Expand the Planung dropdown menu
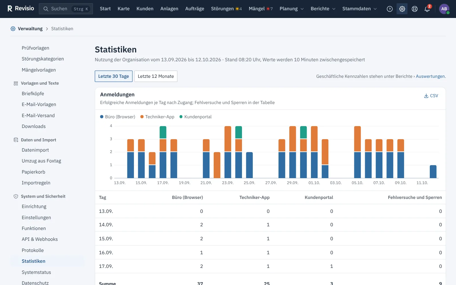The height and width of the screenshot is (285, 456). [x=292, y=9]
